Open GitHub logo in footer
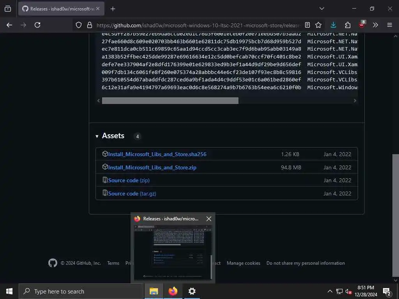Viewport: 399px width, 299px height. pyautogui.click(x=53, y=263)
